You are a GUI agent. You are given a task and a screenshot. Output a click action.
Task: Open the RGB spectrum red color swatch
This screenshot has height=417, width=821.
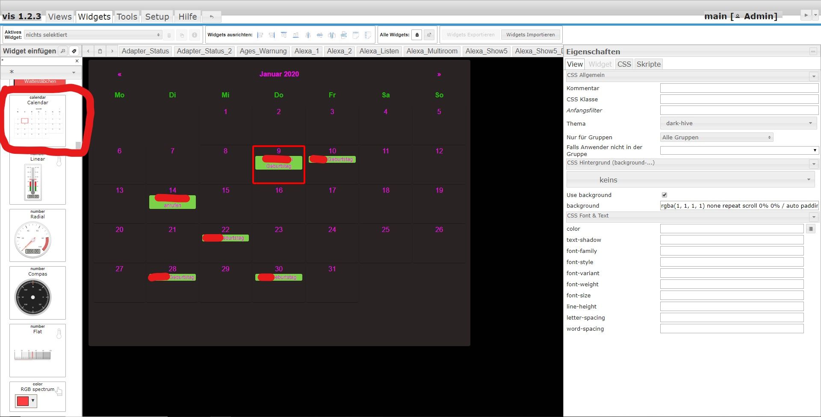(x=23, y=401)
